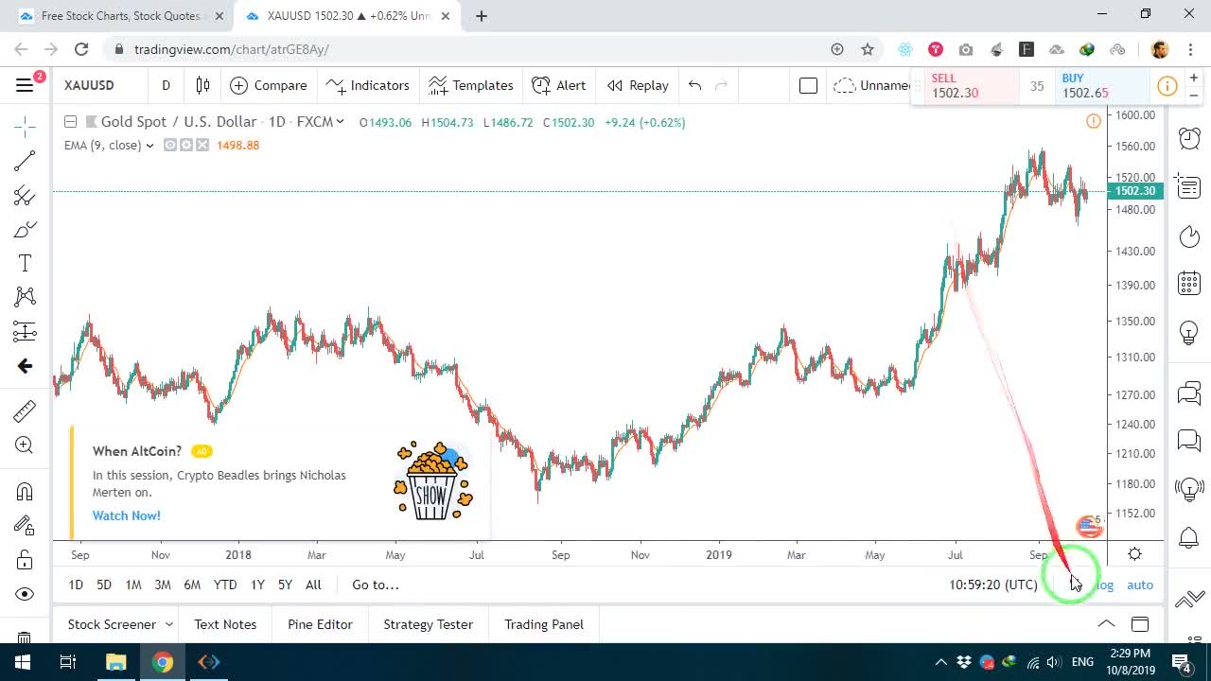Select the trend line drawing tool
The height and width of the screenshot is (681, 1211).
(25, 161)
